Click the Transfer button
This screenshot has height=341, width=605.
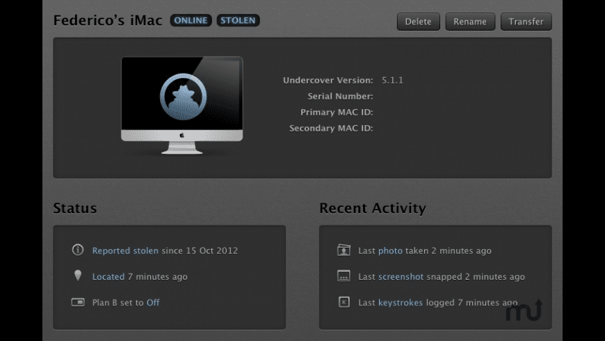point(526,22)
